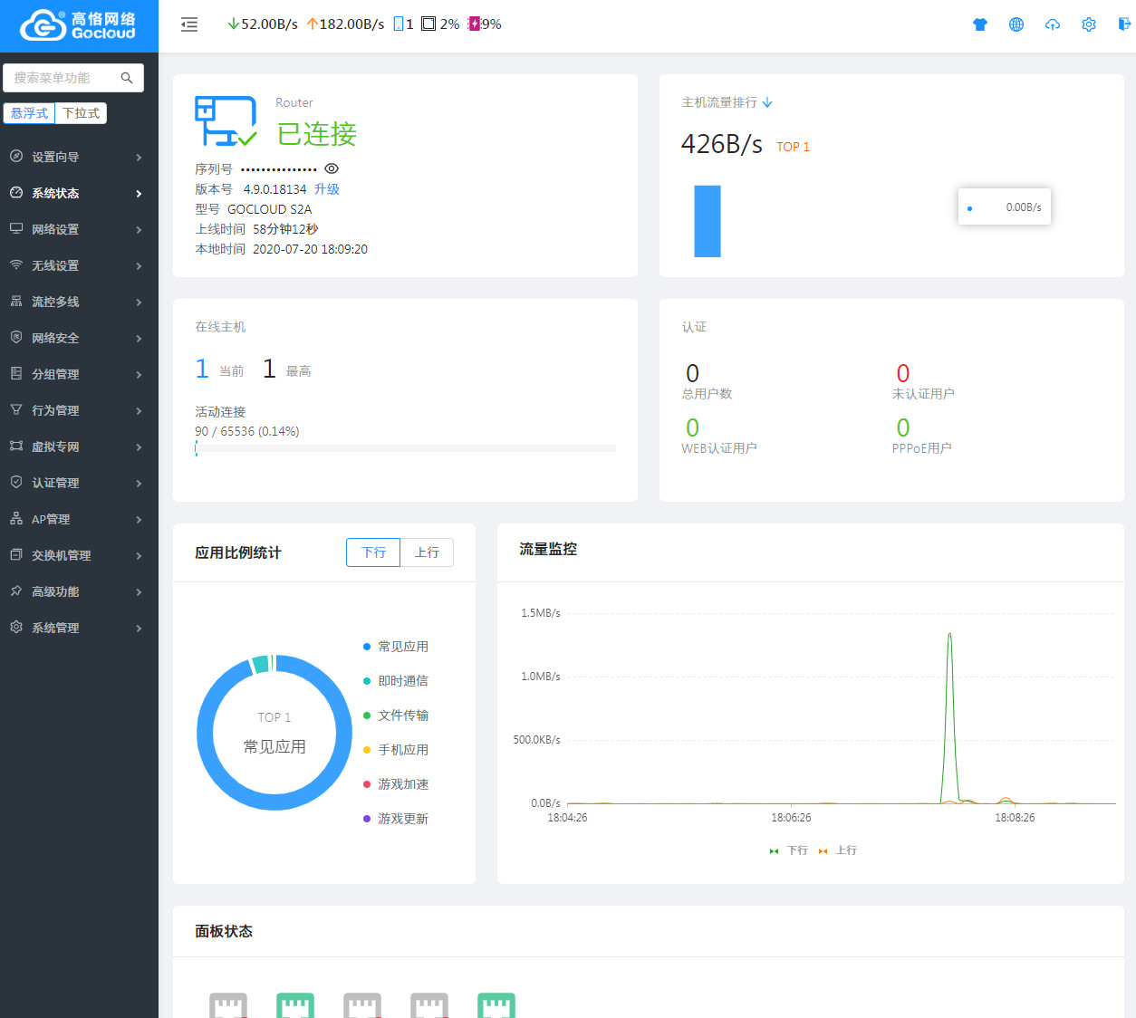The height and width of the screenshot is (1018, 1136).
Task: Open 虚拟专网 menu
Action: (x=79, y=447)
